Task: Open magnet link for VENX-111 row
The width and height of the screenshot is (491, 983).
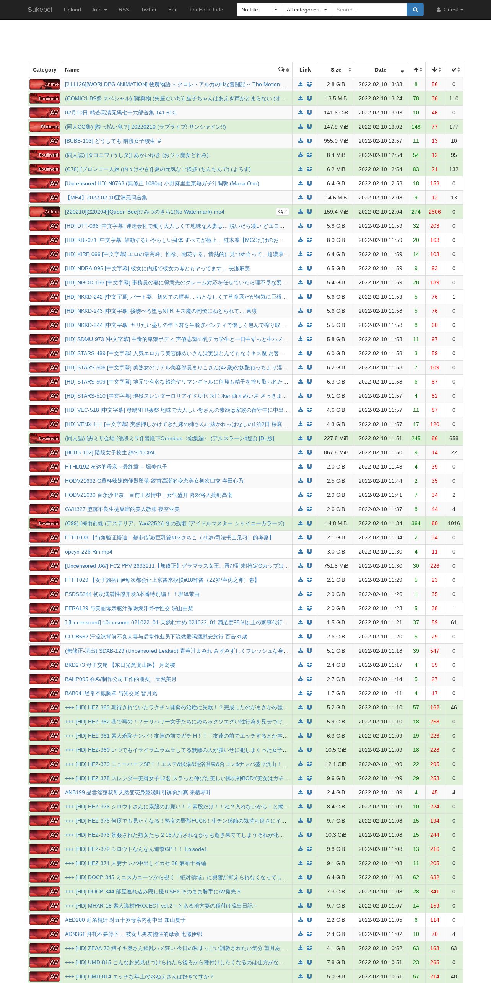Action: click(309, 424)
